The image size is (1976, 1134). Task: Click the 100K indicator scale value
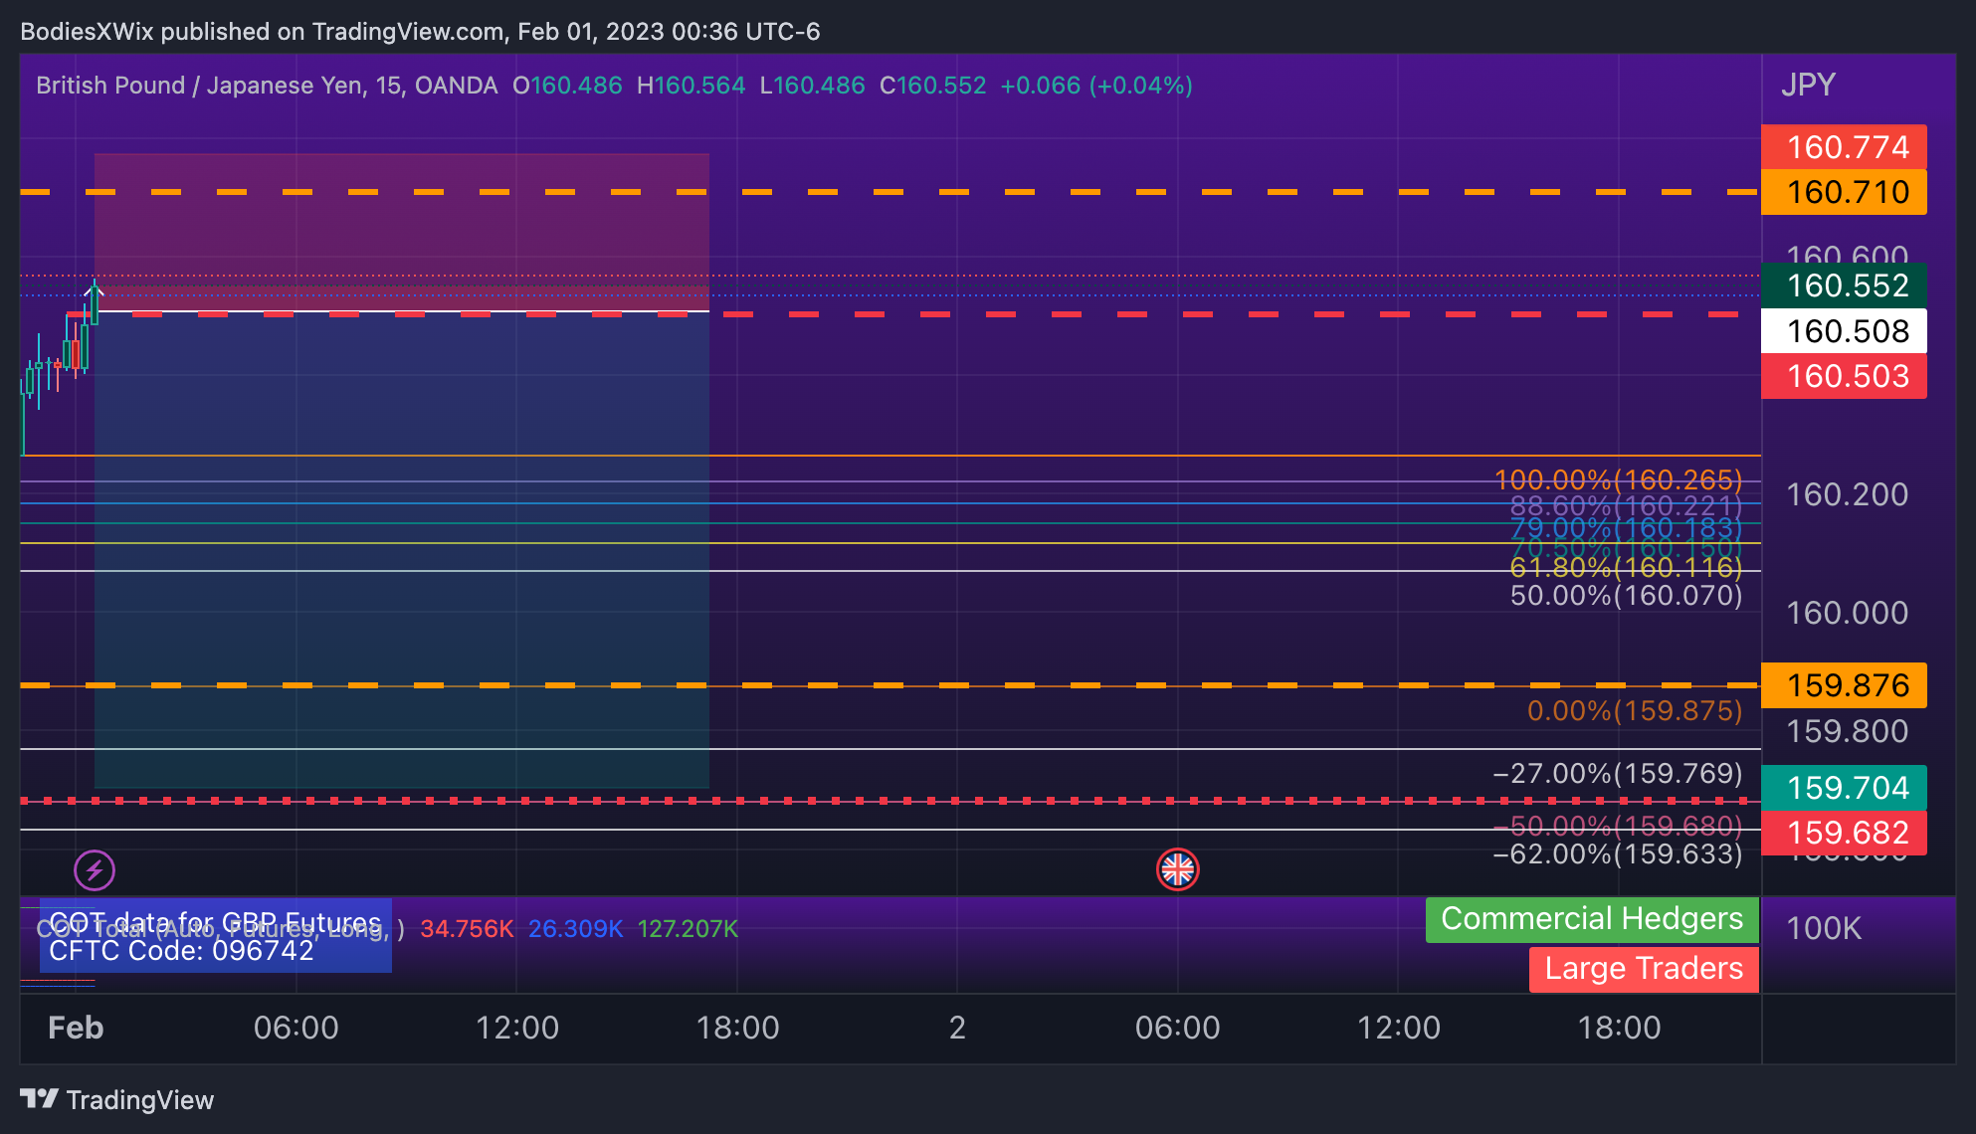pyautogui.click(x=1824, y=928)
